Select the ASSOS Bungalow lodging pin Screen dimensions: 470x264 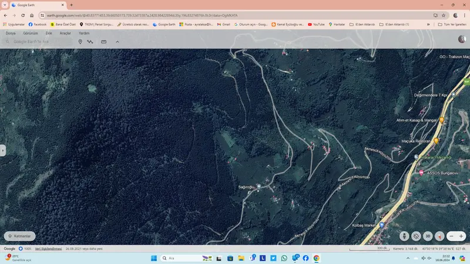click(421, 172)
